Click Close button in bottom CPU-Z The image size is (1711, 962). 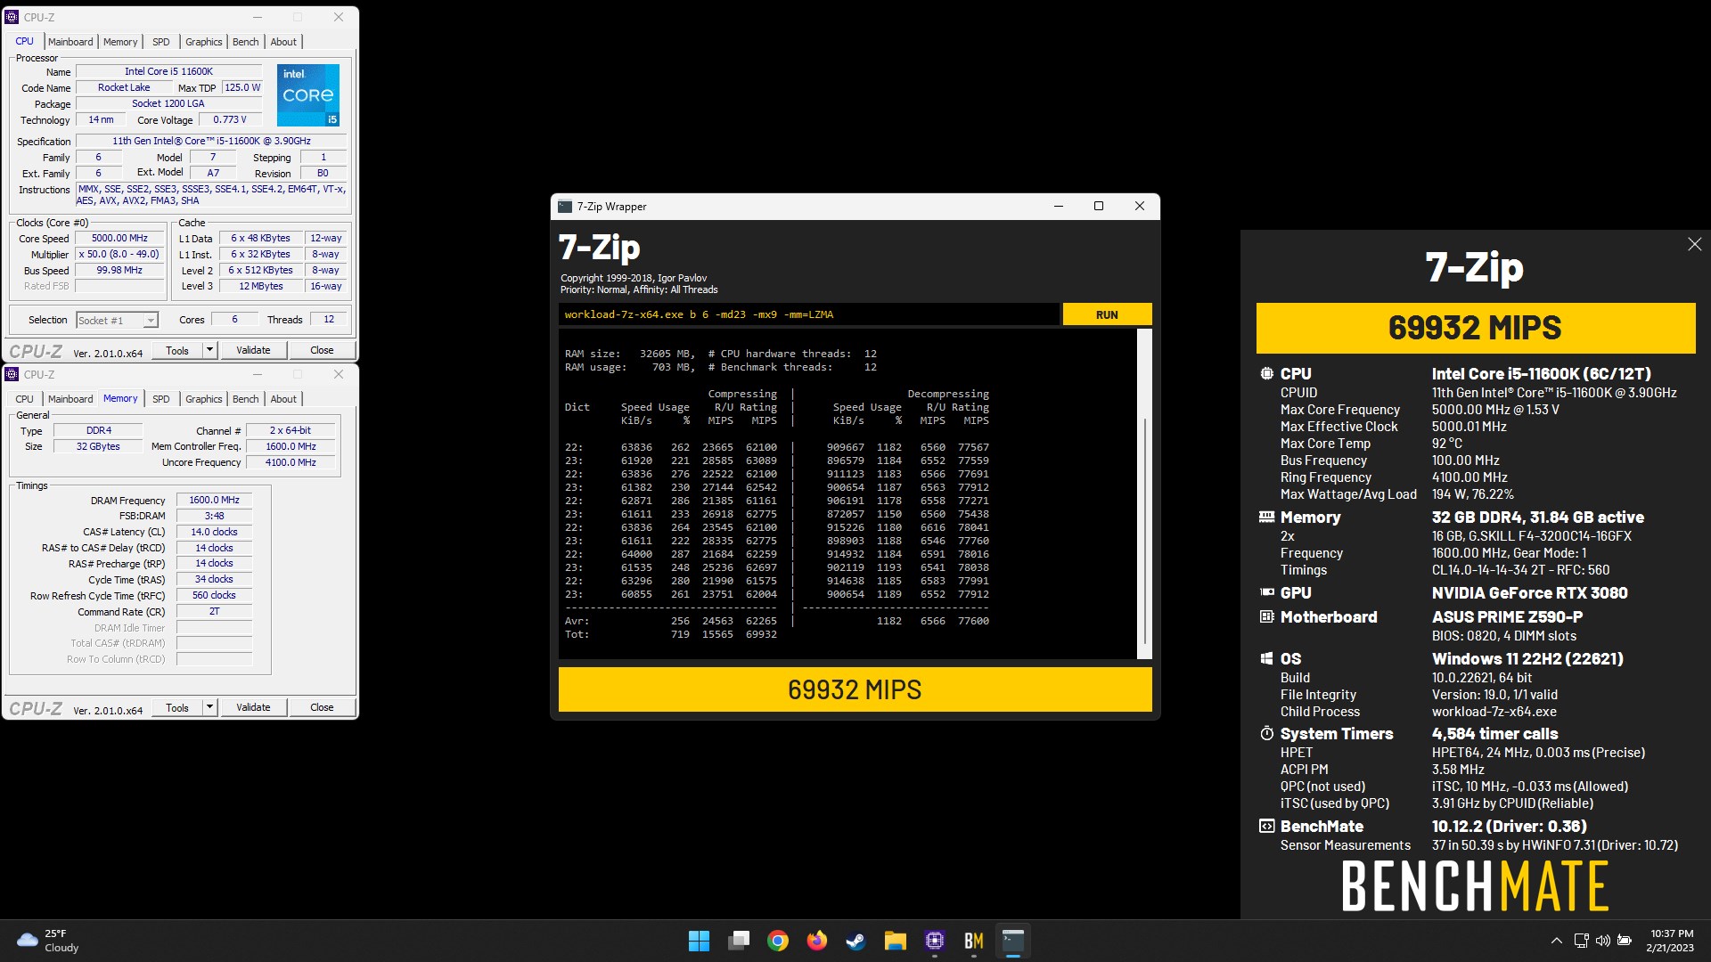point(322,707)
